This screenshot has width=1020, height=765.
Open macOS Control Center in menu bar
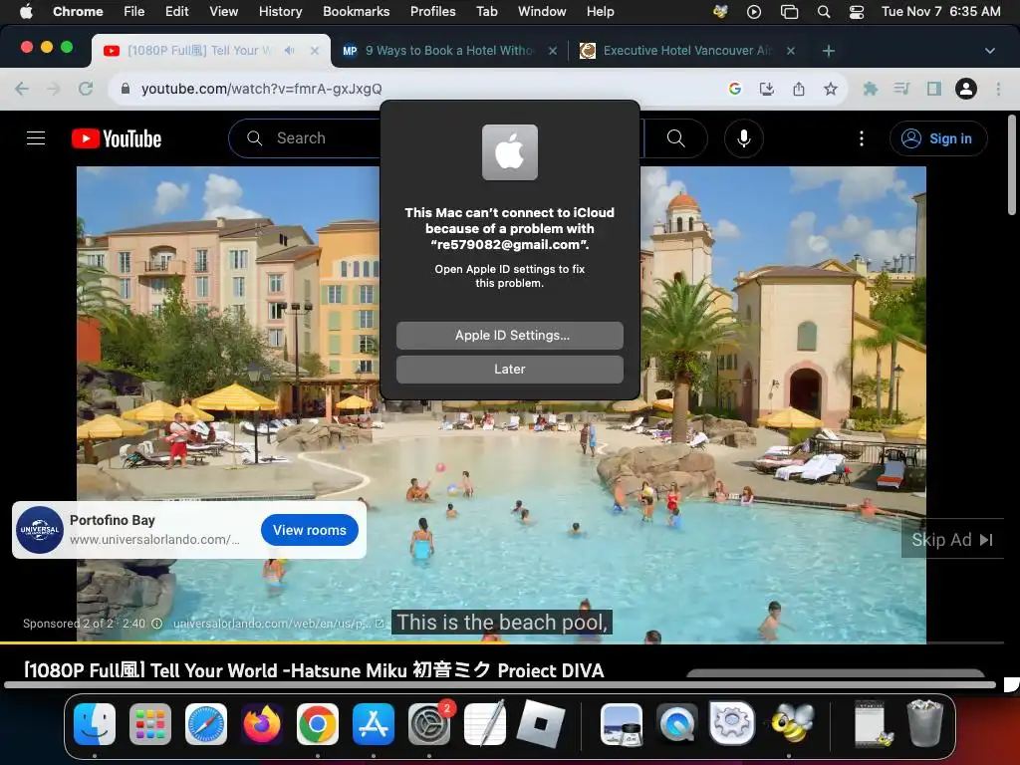tap(856, 11)
